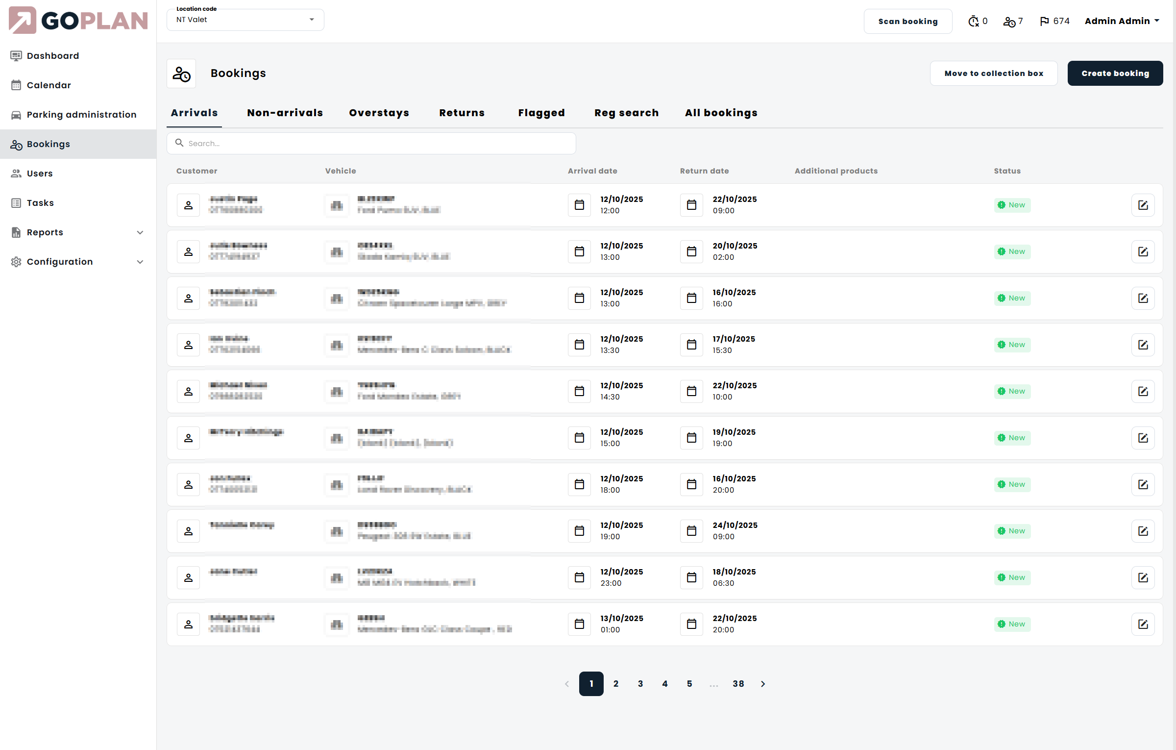Click arrival calendar icon for 12/10/2025 12:00
Screen dimensions: 1176x750
click(579, 205)
